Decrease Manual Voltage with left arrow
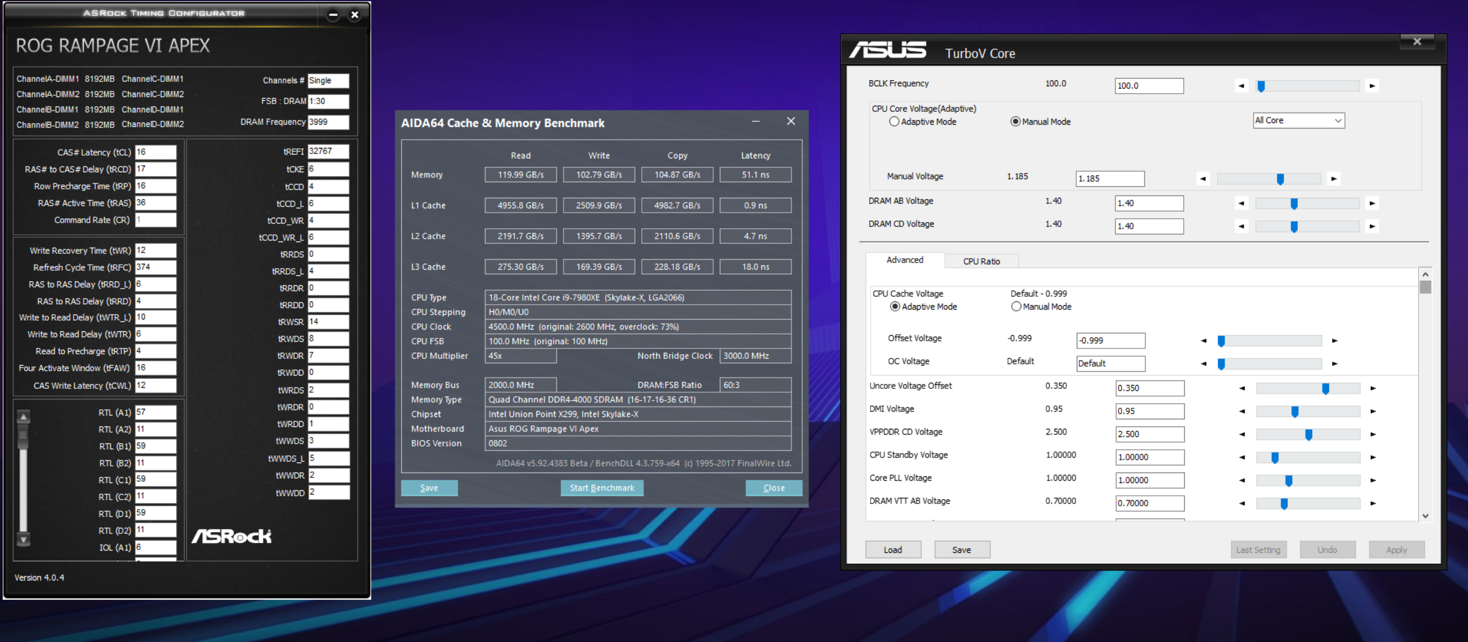1468x642 pixels. point(1203,179)
